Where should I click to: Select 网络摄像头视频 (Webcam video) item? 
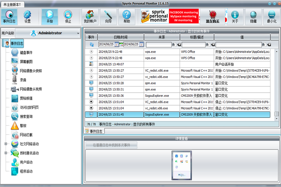click(26, 89)
